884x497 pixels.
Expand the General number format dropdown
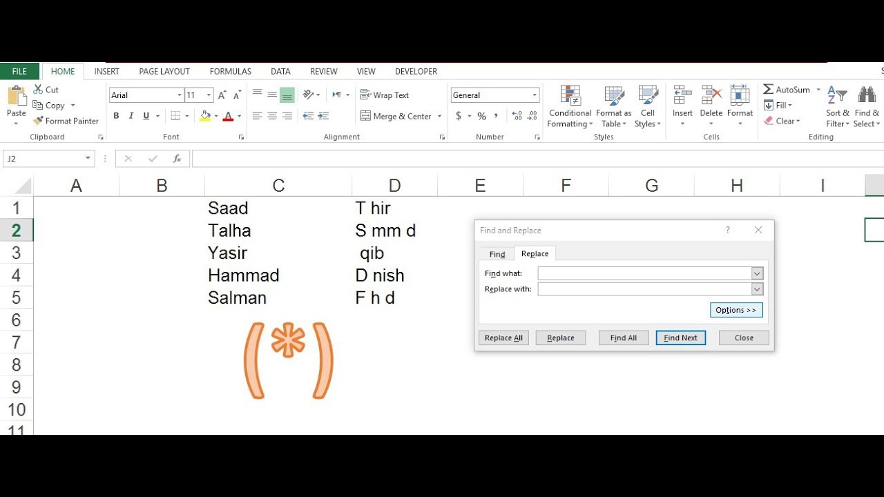535,95
